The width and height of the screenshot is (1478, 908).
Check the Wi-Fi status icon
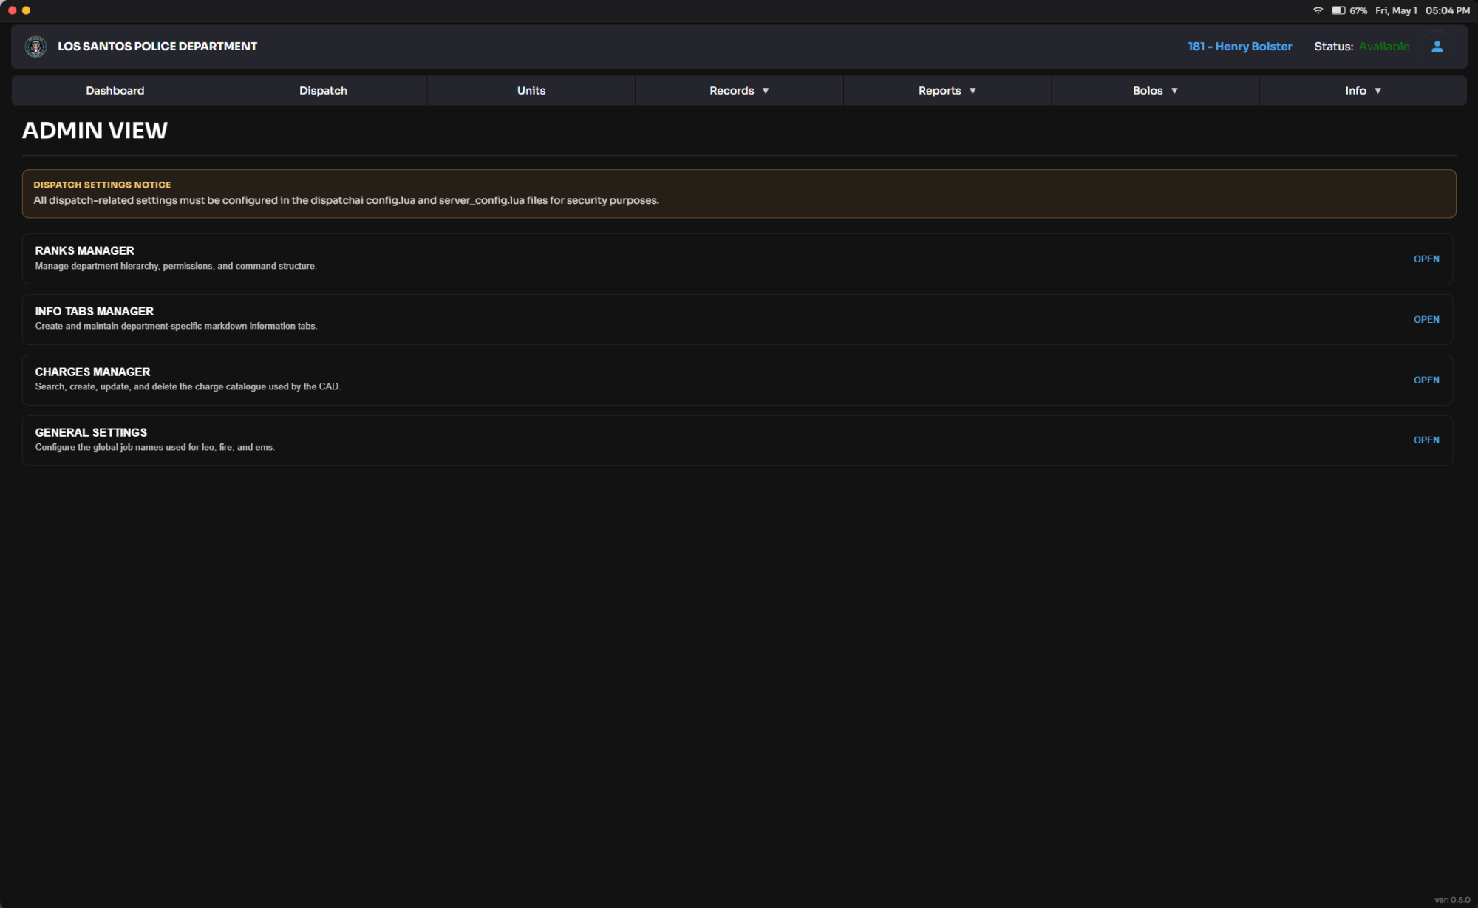[1318, 10]
